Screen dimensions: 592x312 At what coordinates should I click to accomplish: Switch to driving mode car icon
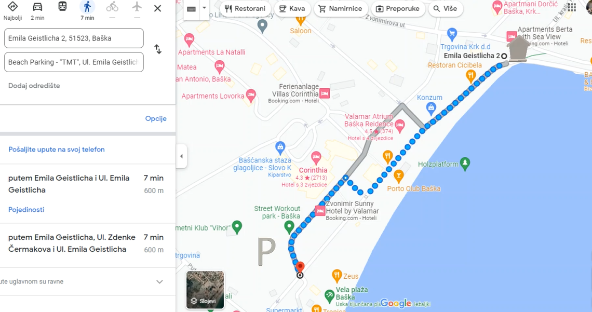pos(37,7)
